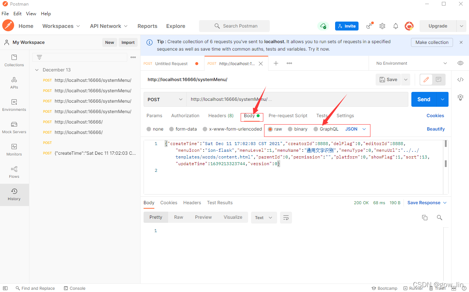Toggle response line wrapping
Image resolution: width=469 pixels, height=292 pixels.
pos(286,218)
